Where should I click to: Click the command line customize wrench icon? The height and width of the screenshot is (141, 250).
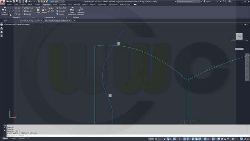[5, 130]
